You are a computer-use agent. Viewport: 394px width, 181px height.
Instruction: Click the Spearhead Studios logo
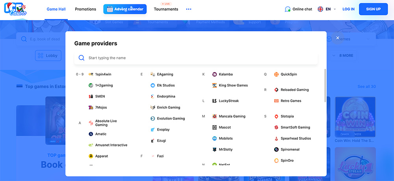[x=277, y=139]
